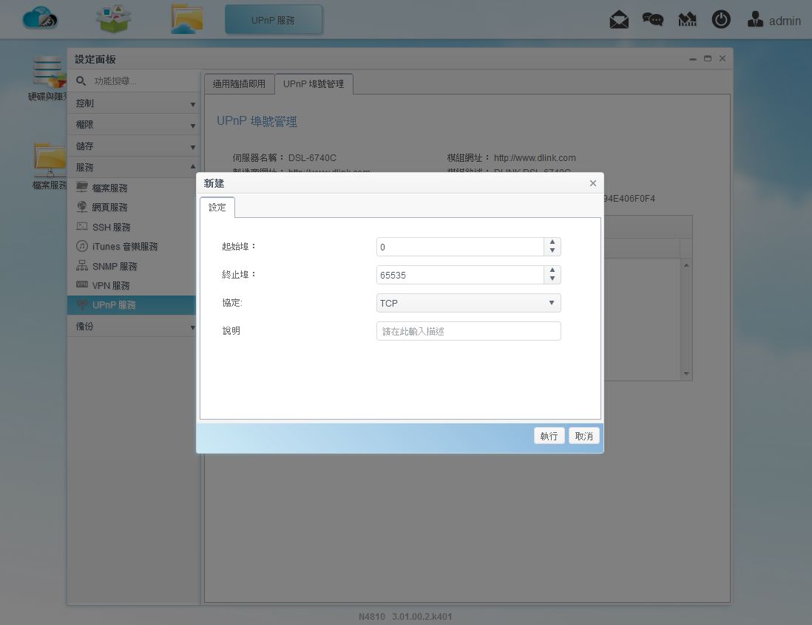812x625 pixels.
Task: Increase 終止埠 value with up arrow
Action: pos(552,270)
